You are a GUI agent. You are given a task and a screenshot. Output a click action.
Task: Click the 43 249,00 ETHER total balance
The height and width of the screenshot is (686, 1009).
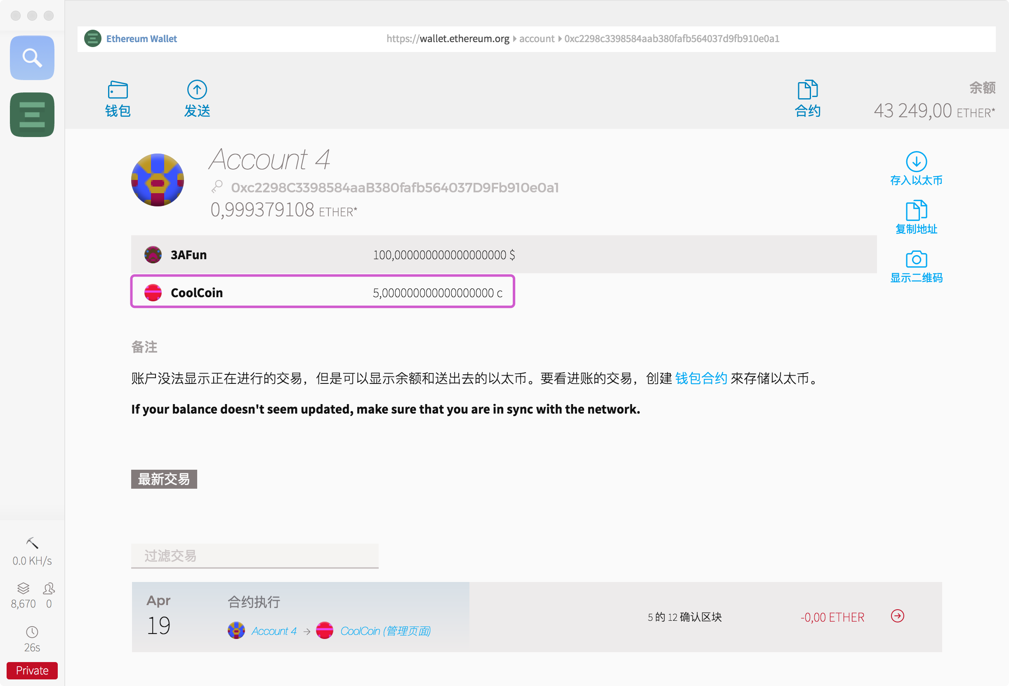(x=934, y=111)
